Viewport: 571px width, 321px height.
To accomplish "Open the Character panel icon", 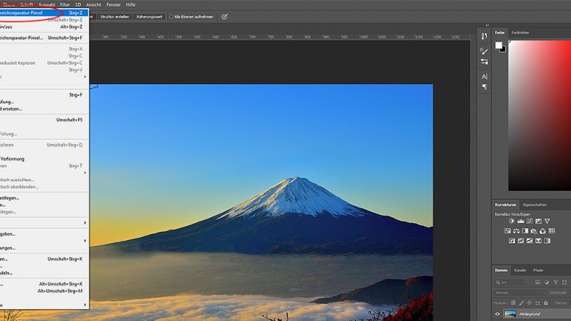I will click(484, 77).
